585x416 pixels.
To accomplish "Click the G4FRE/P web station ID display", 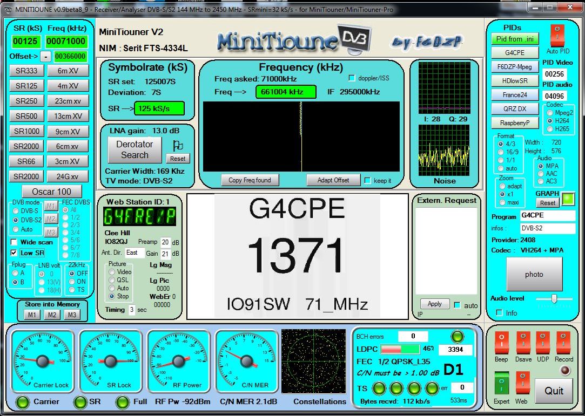I will [x=139, y=216].
